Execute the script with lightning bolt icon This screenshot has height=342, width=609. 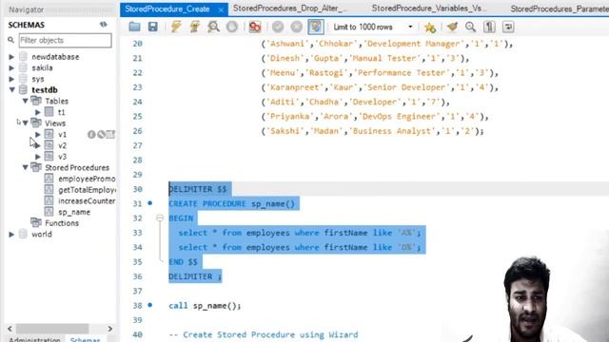(176, 27)
